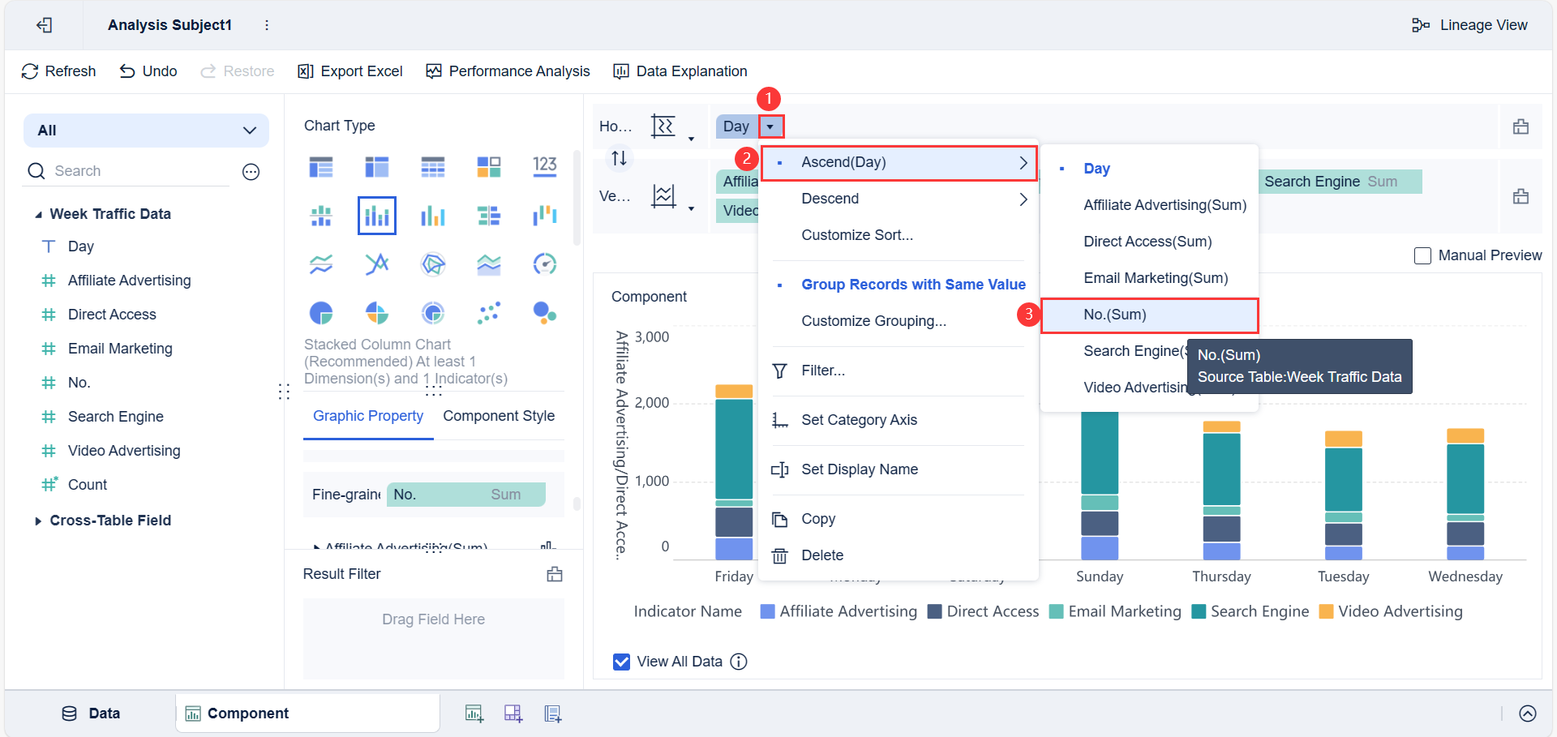Collapse the Week Traffic Data tree
Viewport: 1557px width, 737px height.
coord(38,215)
